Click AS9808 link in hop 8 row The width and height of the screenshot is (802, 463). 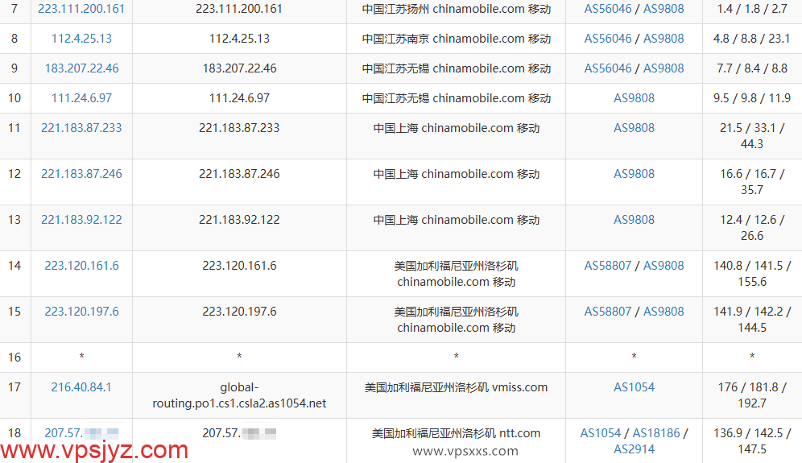tap(664, 39)
